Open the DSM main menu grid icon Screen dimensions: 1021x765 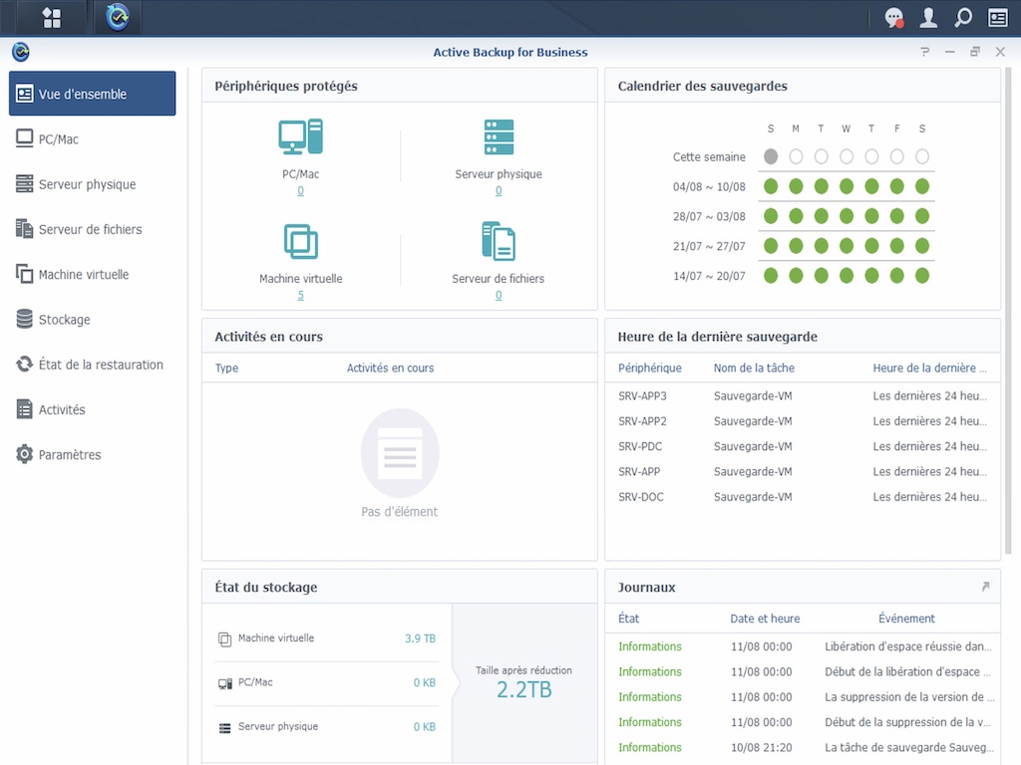click(x=52, y=17)
